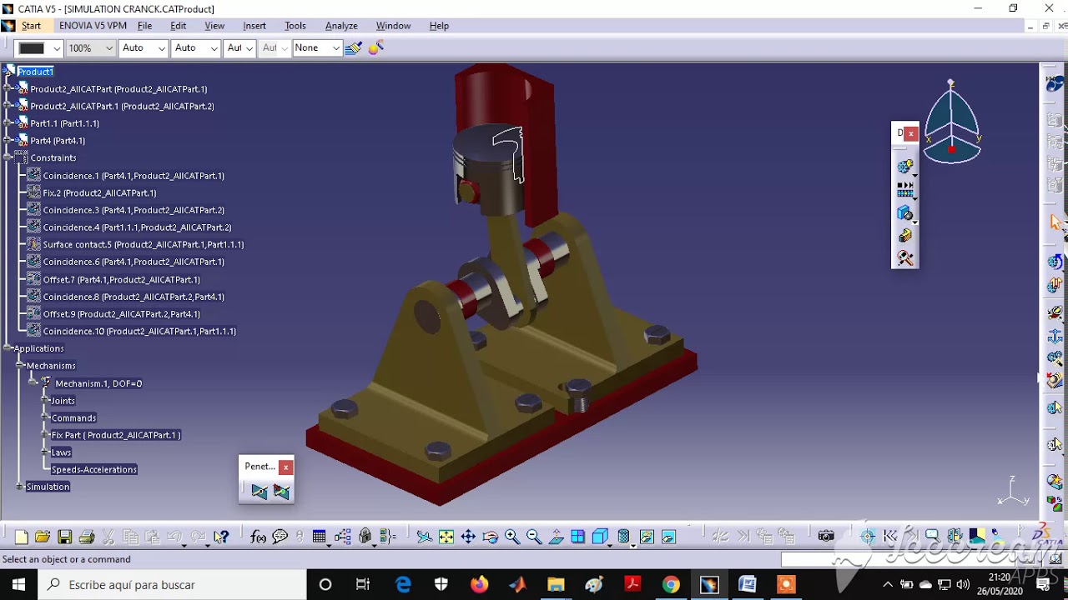Viewport: 1068px width, 600px height.
Task: Click the Select arrow icon in right toolbar
Action: [x=1055, y=222]
